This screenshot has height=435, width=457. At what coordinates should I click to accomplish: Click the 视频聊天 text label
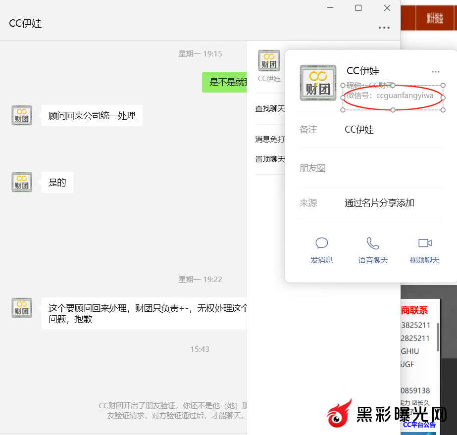pyautogui.click(x=425, y=260)
